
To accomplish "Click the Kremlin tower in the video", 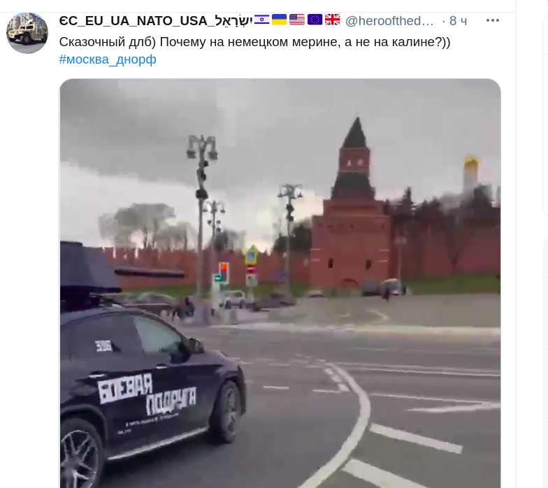I will (351, 204).
